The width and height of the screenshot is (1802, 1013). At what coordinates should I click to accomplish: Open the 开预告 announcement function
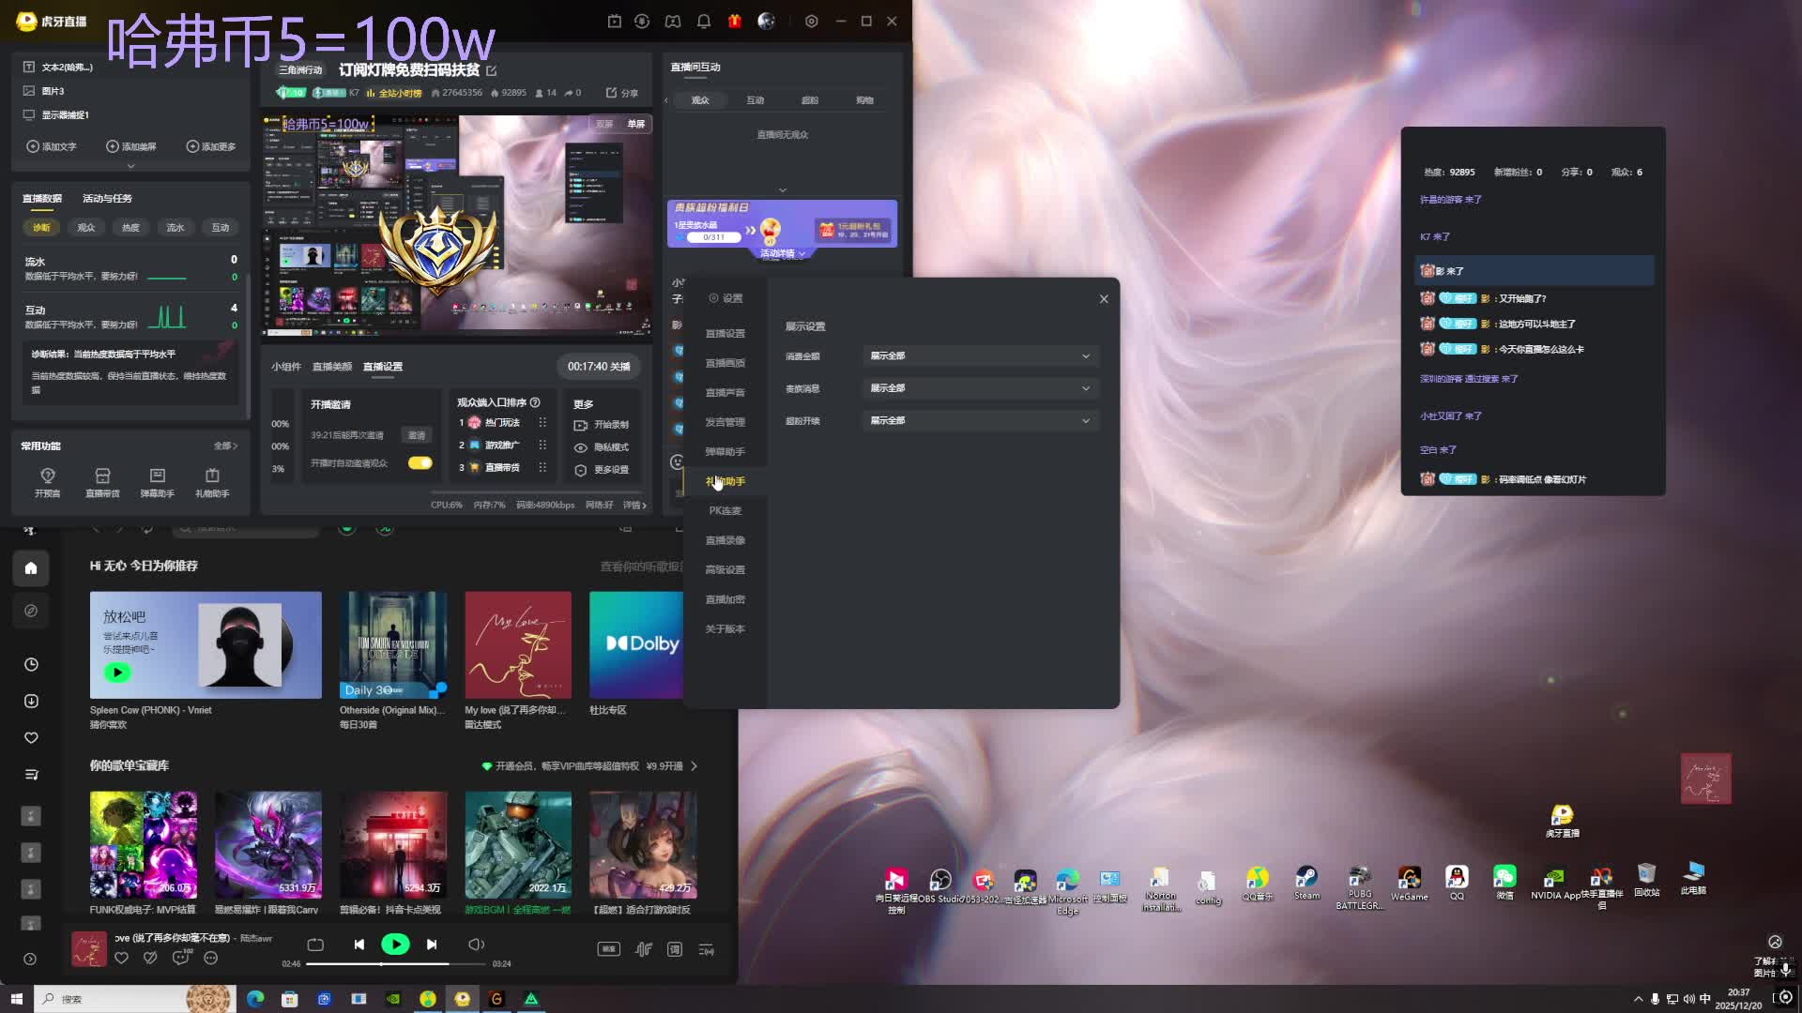(48, 476)
